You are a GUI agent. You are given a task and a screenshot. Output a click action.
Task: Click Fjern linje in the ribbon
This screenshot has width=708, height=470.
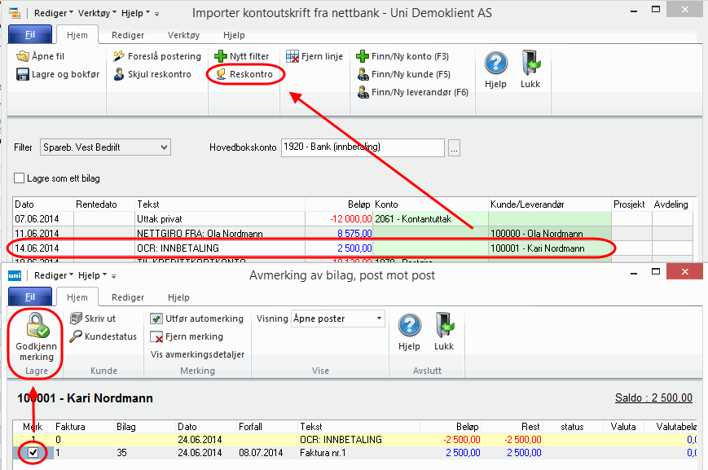tap(314, 56)
